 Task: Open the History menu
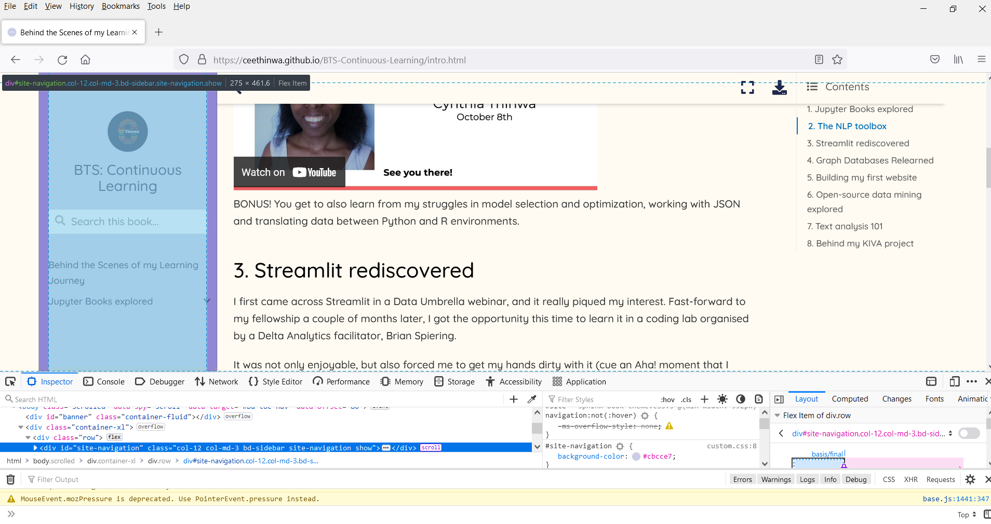82,6
